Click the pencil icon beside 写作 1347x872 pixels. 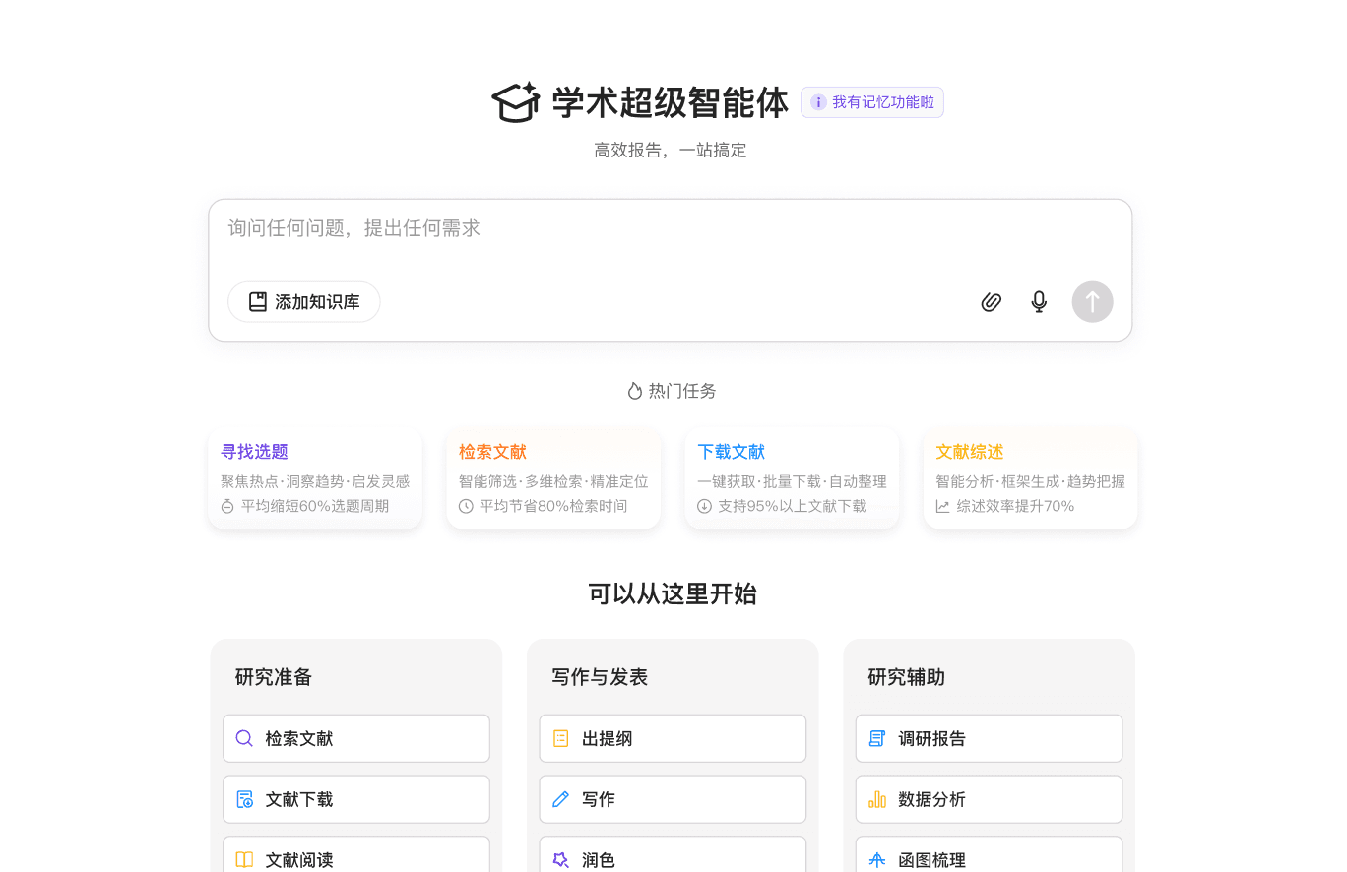pyautogui.click(x=560, y=799)
